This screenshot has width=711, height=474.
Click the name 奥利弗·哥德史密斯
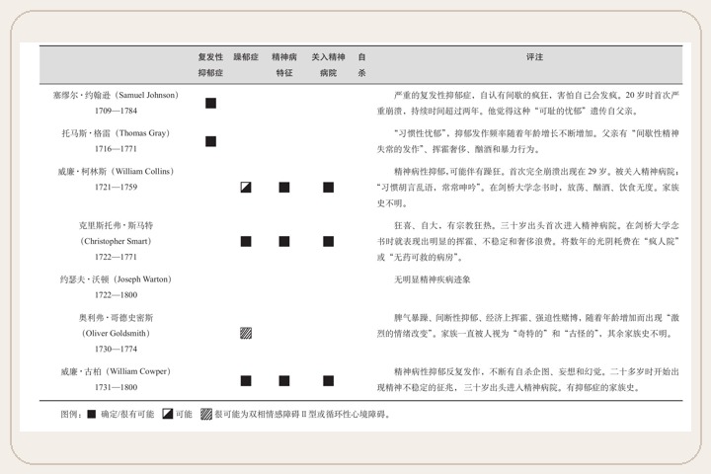[x=117, y=318]
